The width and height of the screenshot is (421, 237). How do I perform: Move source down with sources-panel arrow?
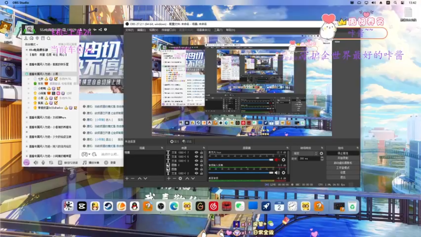tap(193, 179)
